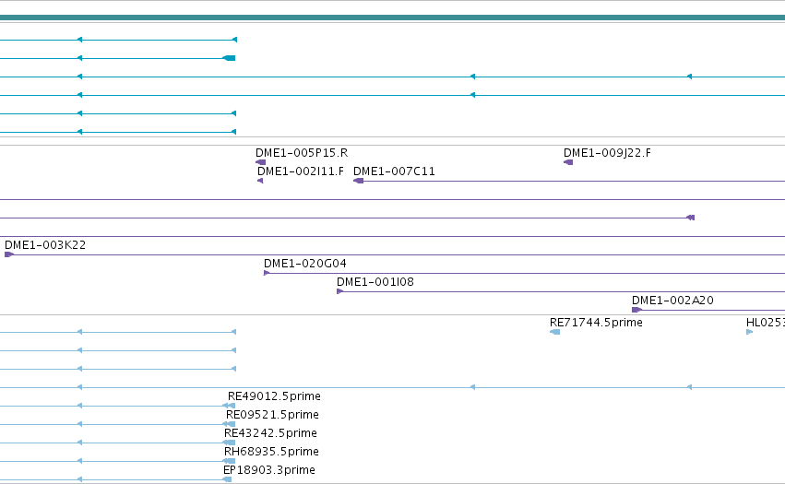785x484 pixels.
Task: Click the DME1-003K22 label
Action: (x=45, y=244)
